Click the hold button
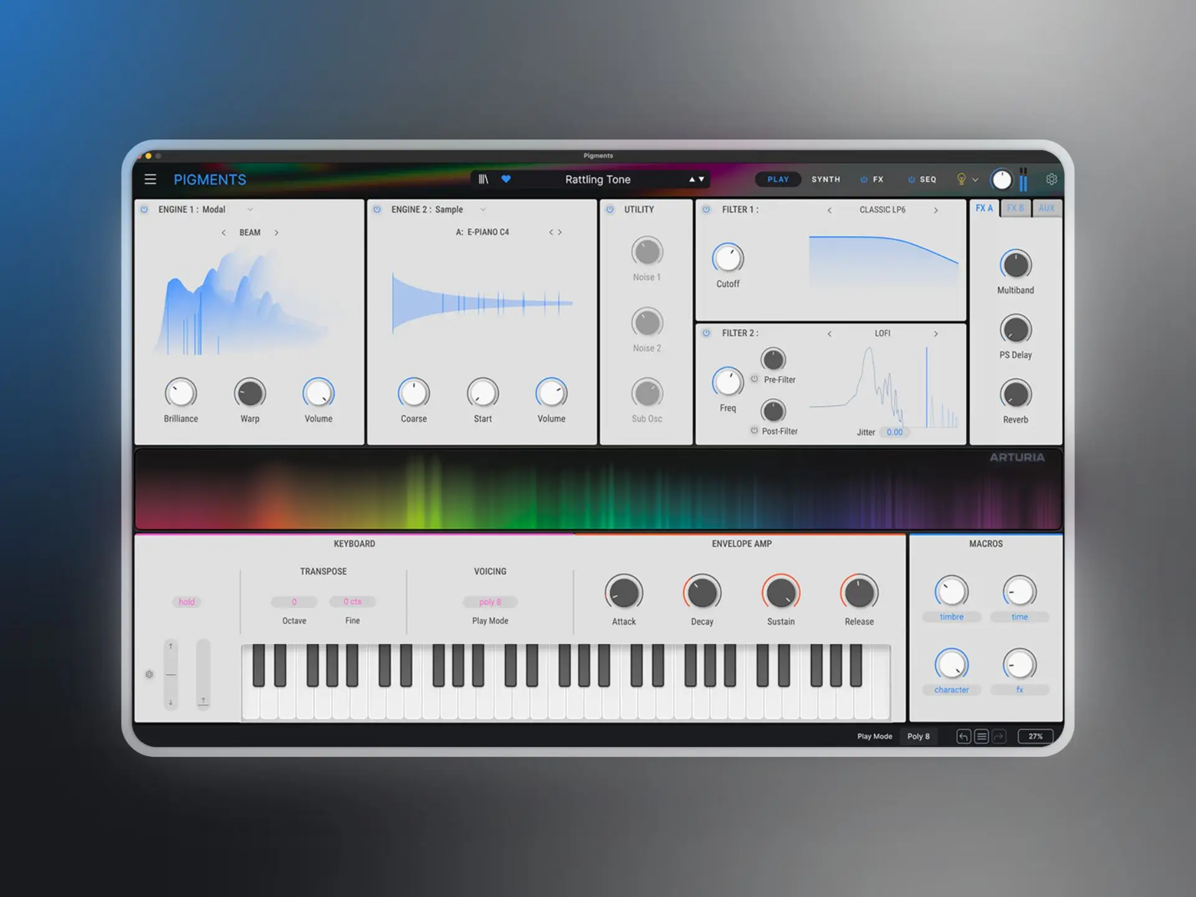Viewport: 1196px width, 897px height. pos(186,602)
